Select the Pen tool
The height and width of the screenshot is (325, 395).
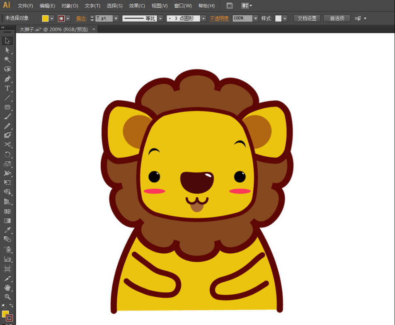click(7, 79)
